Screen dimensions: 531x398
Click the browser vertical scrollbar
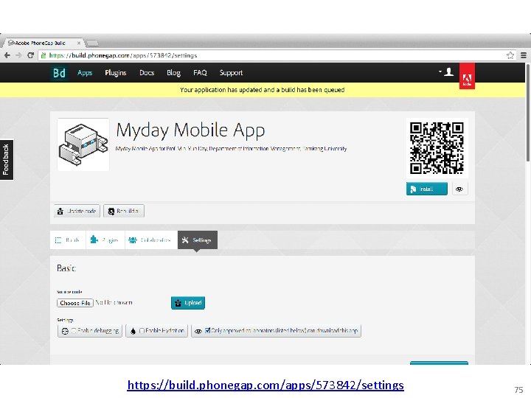pyautogui.click(x=528, y=113)
